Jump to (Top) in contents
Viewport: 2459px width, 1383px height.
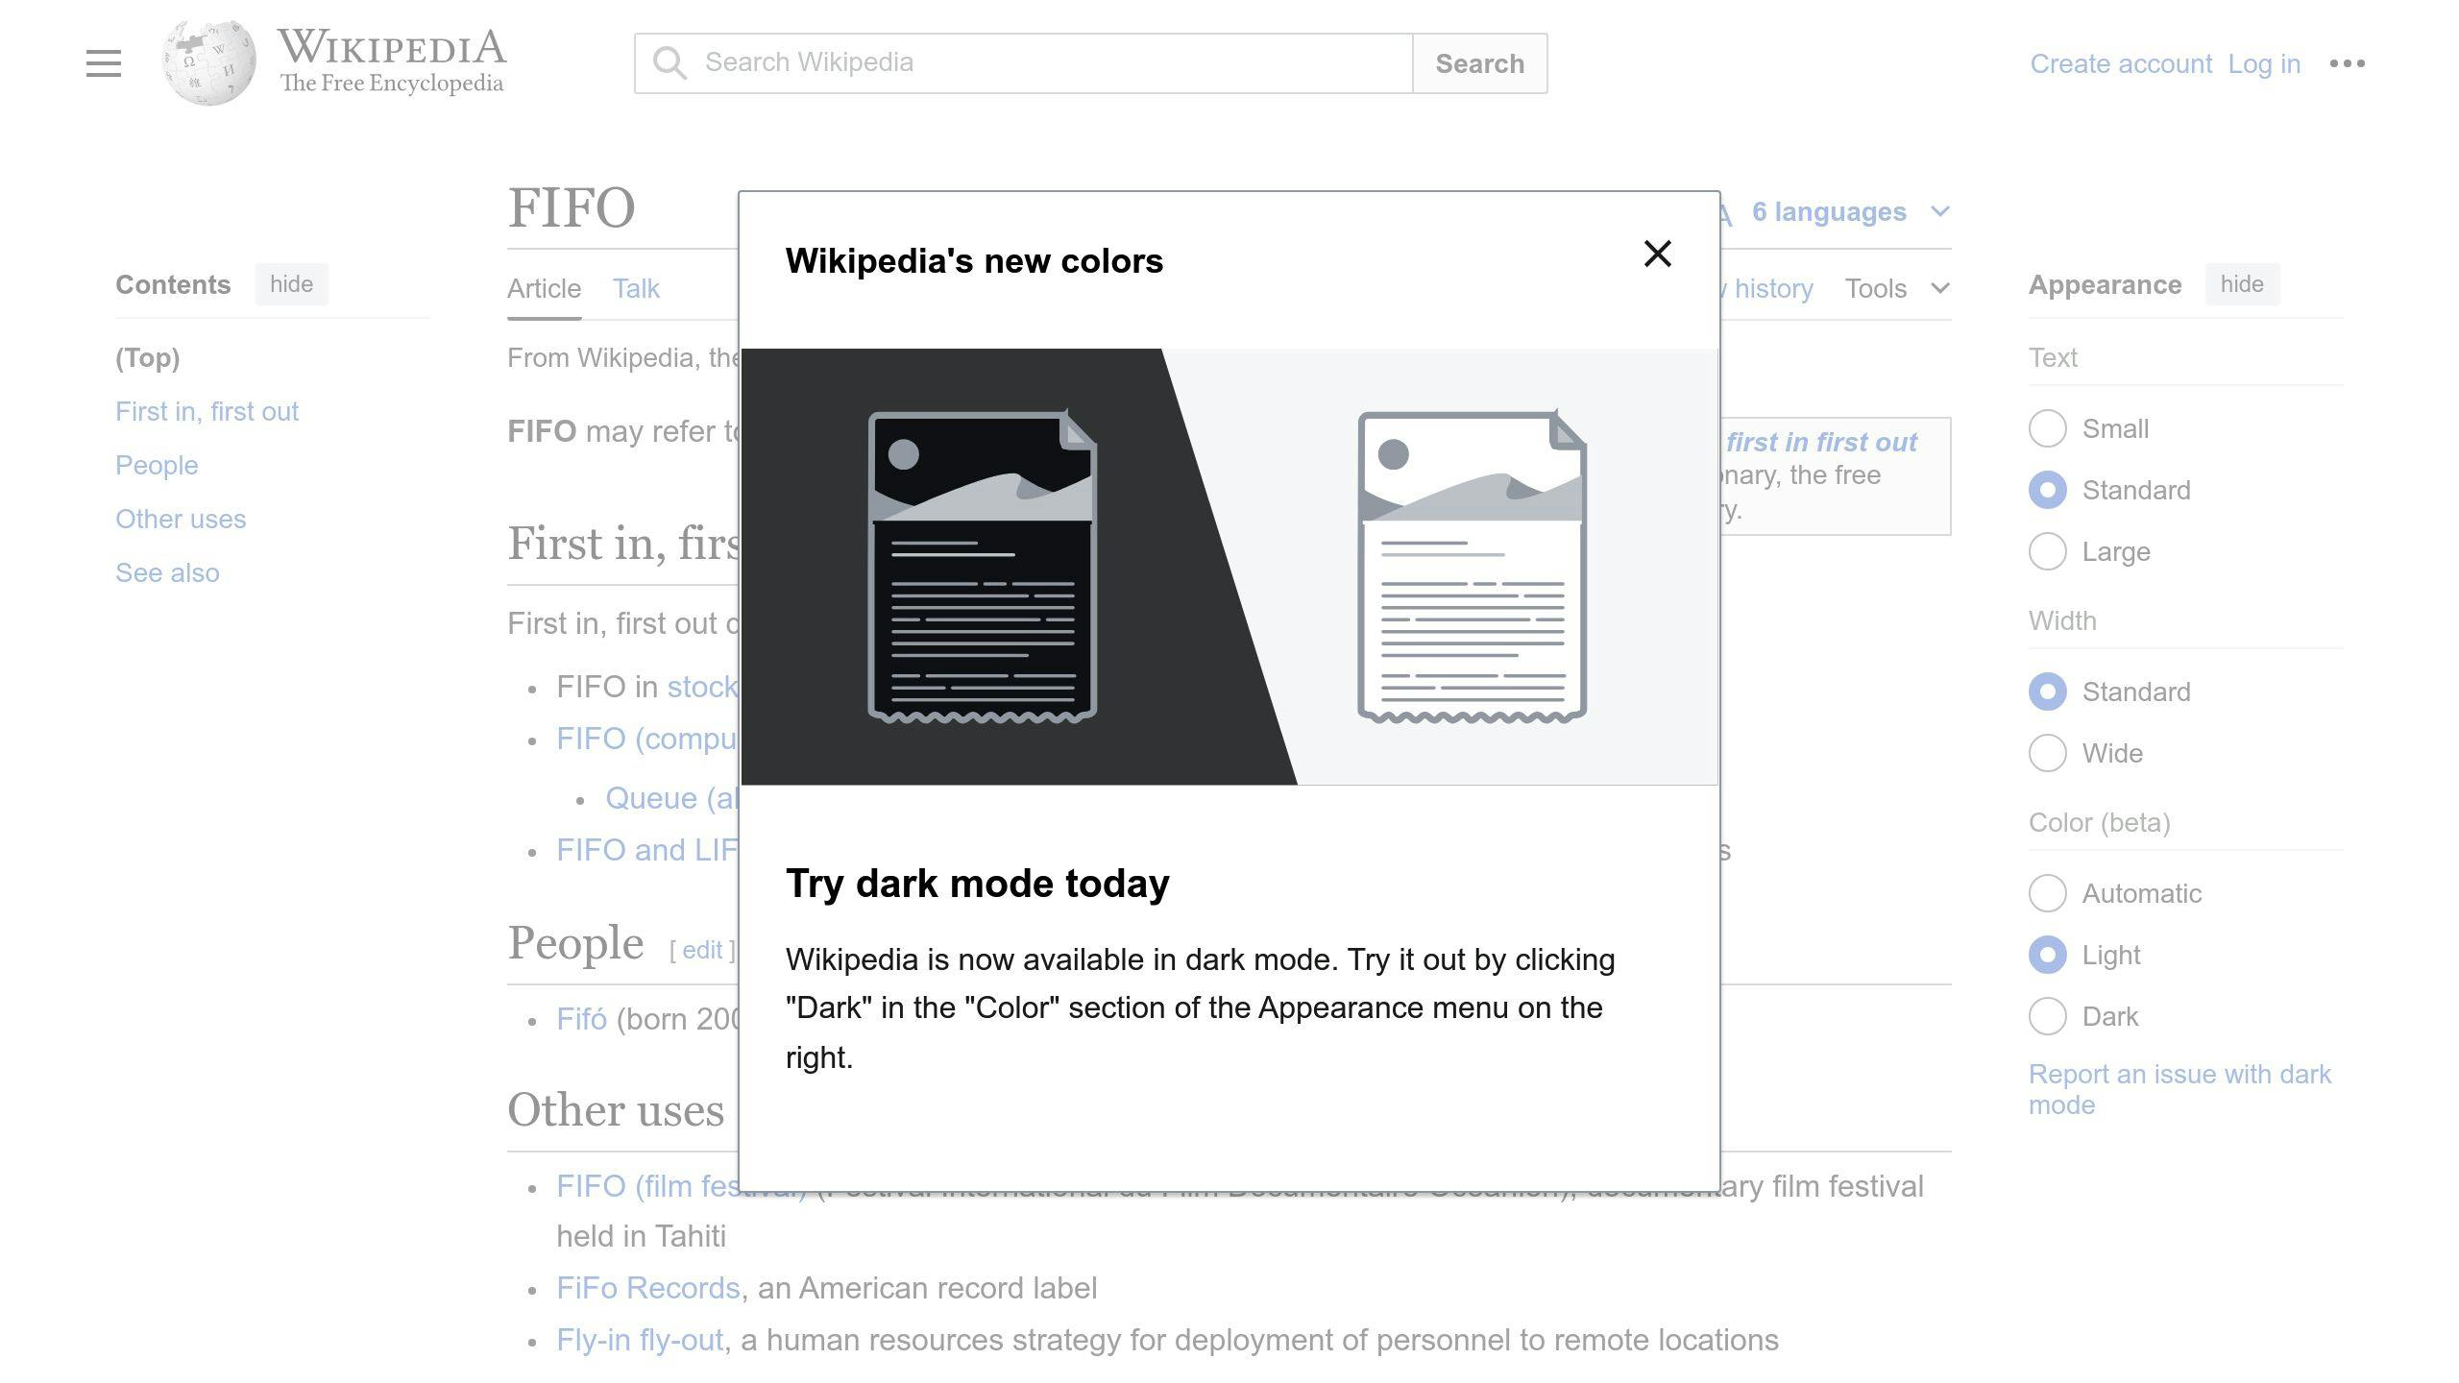coord(147,357)
